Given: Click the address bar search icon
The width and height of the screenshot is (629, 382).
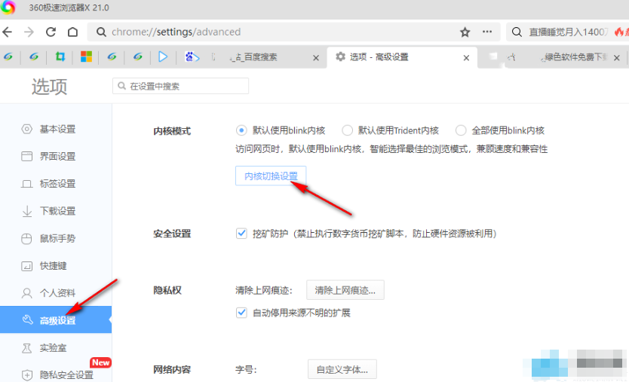Looking at the screenshot, I should click(101, 32).
